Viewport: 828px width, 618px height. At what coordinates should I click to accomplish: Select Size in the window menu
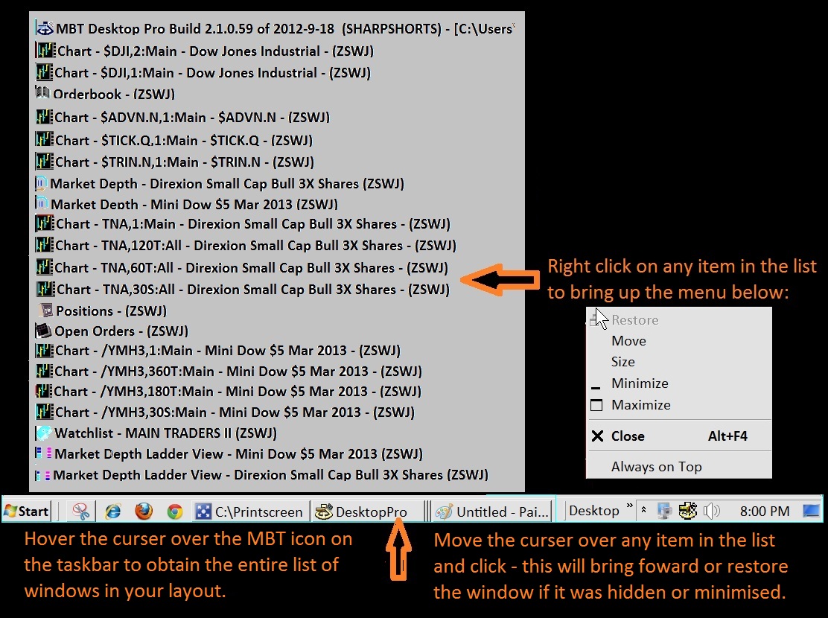pyautogui.click(x=679, y=362)
